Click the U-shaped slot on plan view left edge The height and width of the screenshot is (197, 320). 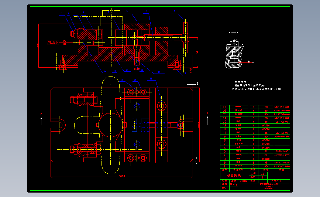point(59,125)
